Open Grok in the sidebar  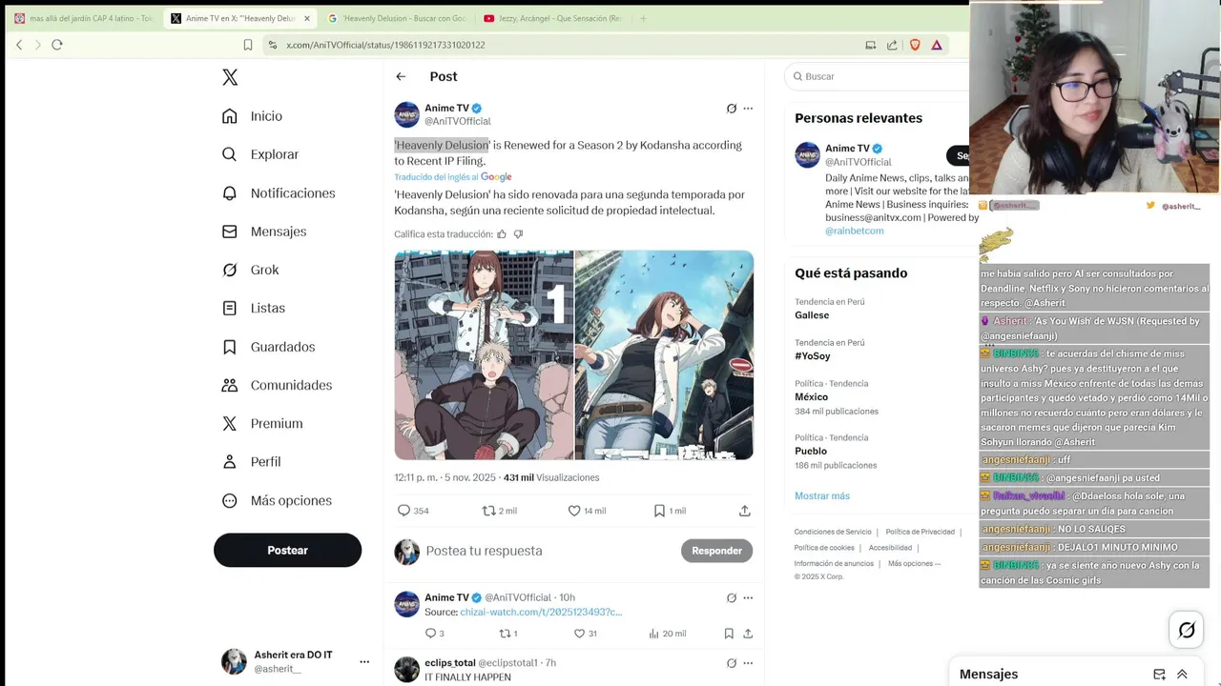coord(250,270)
